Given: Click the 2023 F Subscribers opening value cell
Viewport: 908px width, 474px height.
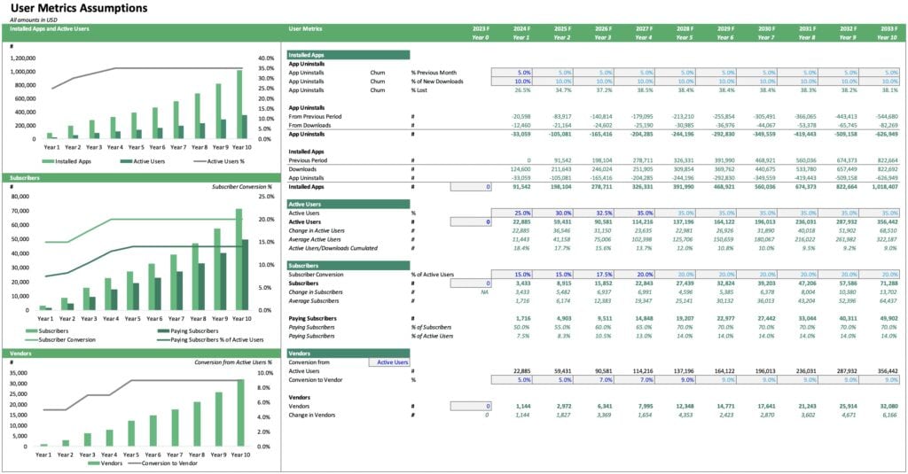Looking at the screenshot, I should click(471, 284).
